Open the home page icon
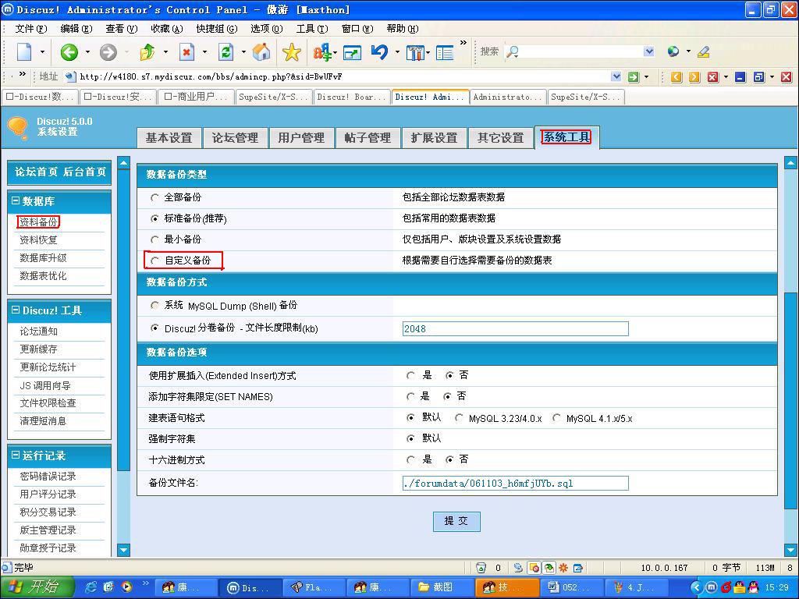The image size is (799, 599). pyautogui.click(x=261, y=51)
